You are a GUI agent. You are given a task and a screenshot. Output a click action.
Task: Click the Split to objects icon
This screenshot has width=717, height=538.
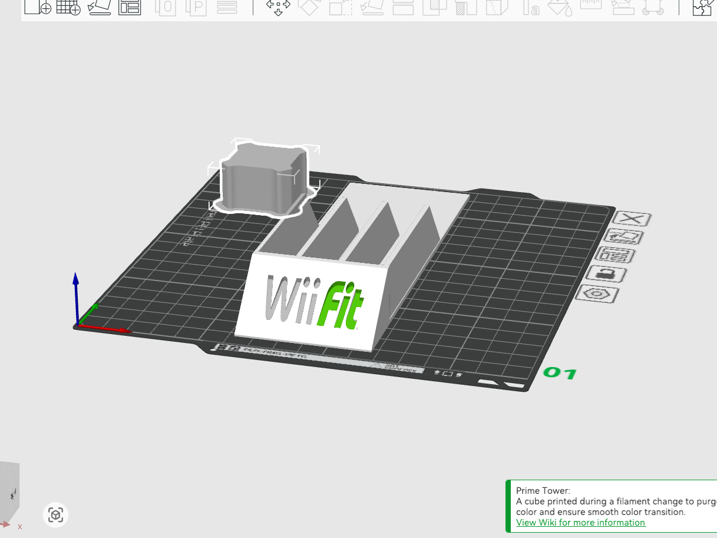pyautogui.click(x=166, y=7)
